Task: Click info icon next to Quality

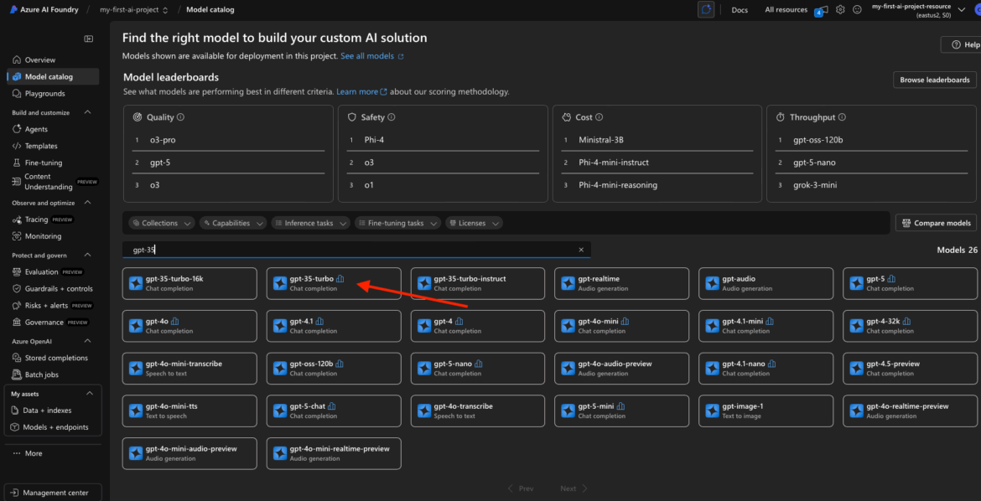Action: pos(180,118)
